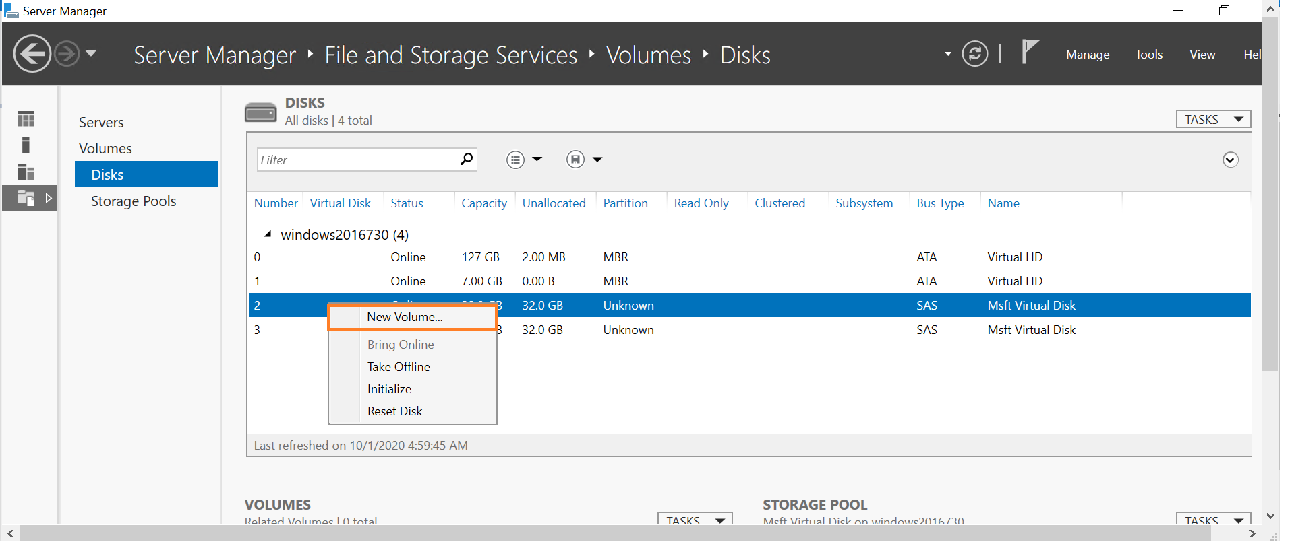Click the filter search magnifier icon
The width and height of the screenshot is (1294, 546).
click(x=466, y=160)
